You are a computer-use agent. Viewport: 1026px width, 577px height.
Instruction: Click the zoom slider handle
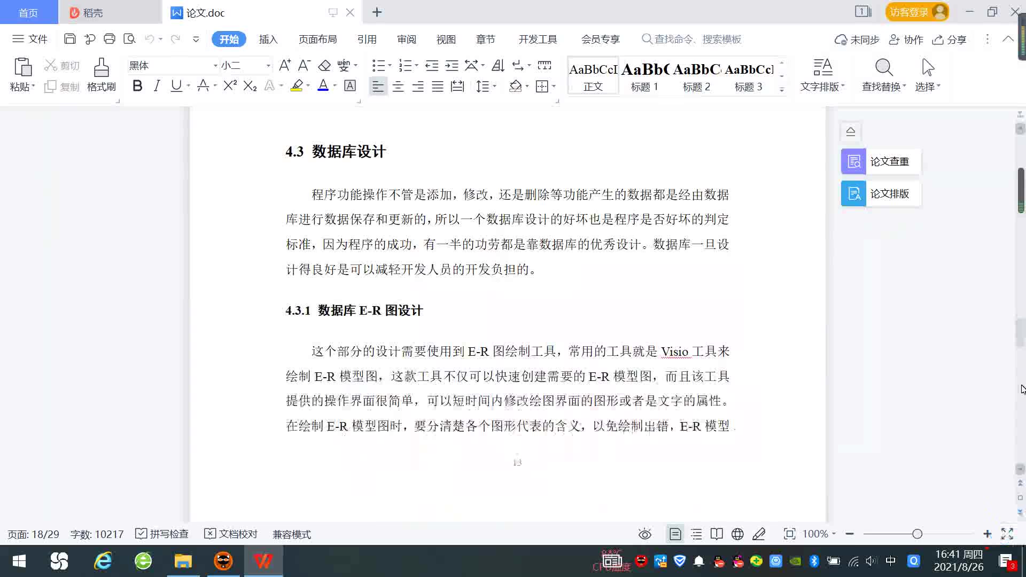[918, 534]
